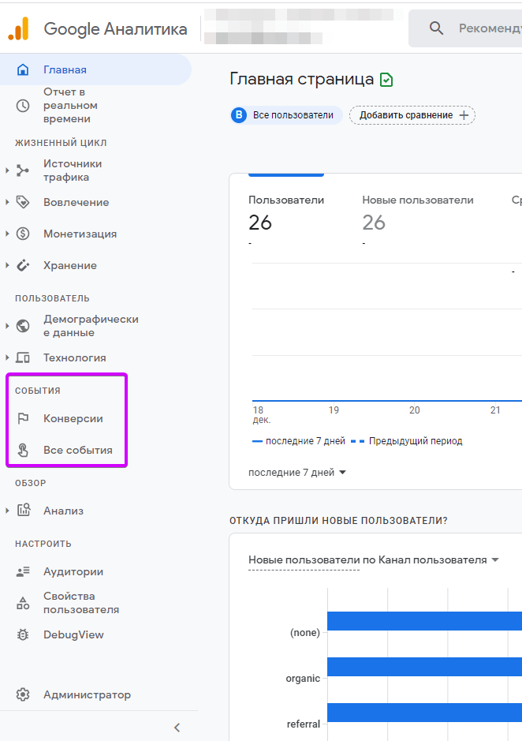
Task: Open the DebugView bug icon
Action: point(23,635)
